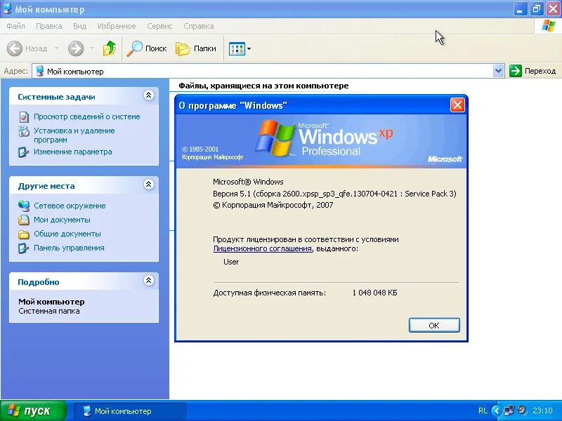Open the Вид menu
562x421 pixels.
(x=79, y=26)
